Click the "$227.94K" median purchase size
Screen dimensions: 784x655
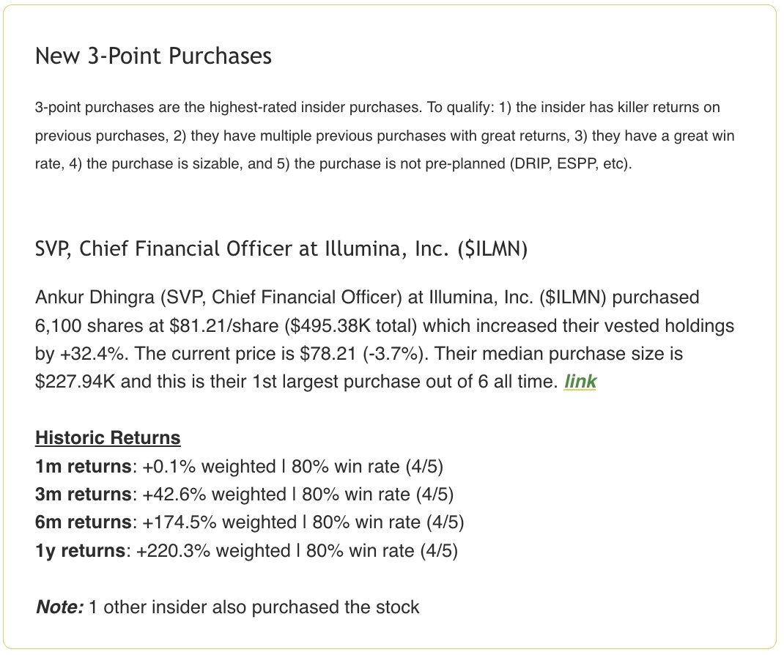click(x=75, y=382)
